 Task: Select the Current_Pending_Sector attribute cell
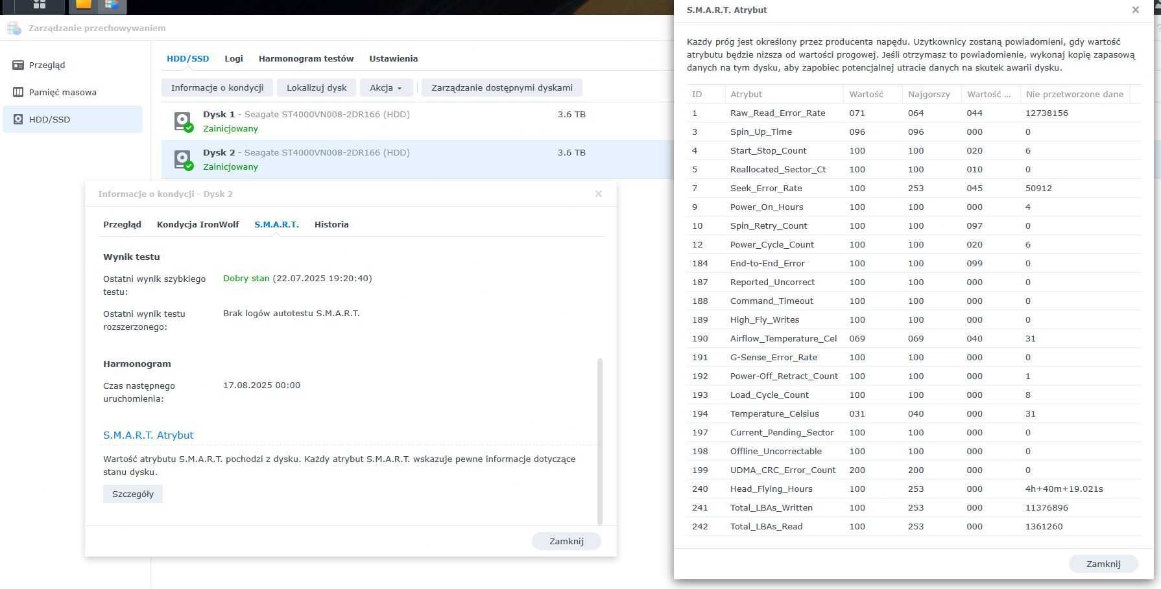pyautogui.click(x=782, y=432)
